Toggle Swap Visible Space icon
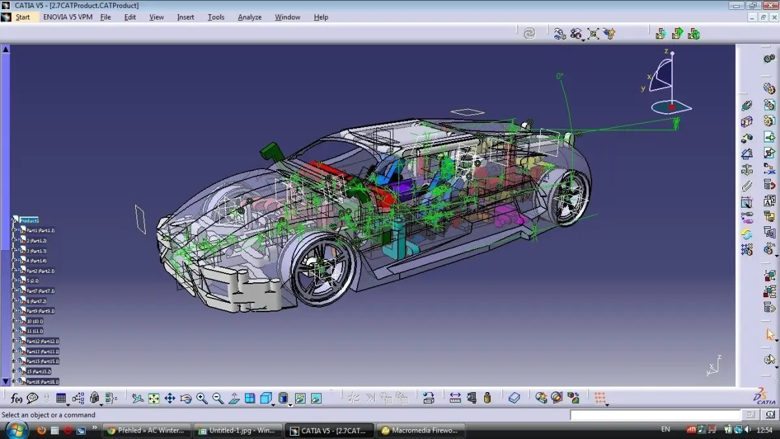The height and width of the screenshot is (439, 780). click(316, 398)
